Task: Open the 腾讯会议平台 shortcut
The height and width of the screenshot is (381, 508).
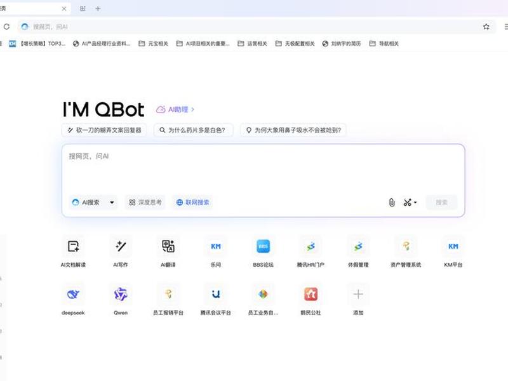Action: tap(215, 300)
